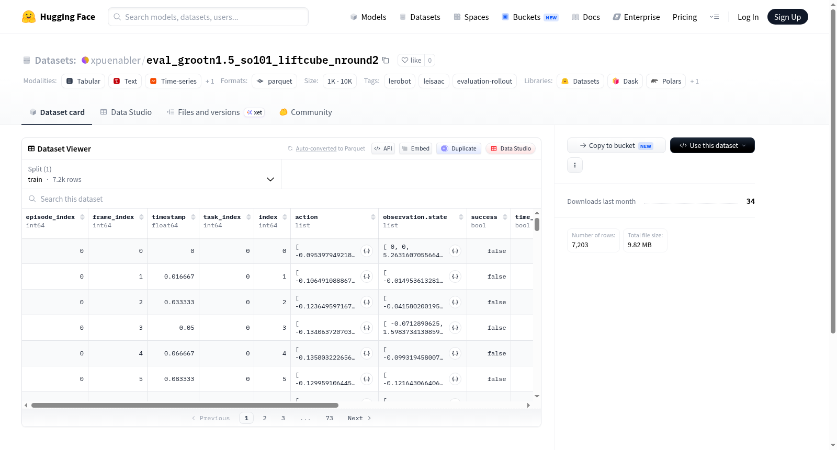This screenshot has width=837, height=450.
Task: Open the Enterprise page
Action: (636, 17)
